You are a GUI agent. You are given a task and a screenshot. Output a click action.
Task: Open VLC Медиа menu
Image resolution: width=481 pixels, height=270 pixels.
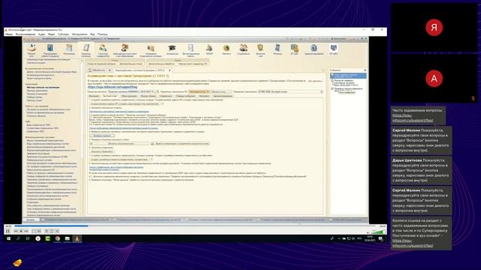pyautogui.click(x=9, y=34)
